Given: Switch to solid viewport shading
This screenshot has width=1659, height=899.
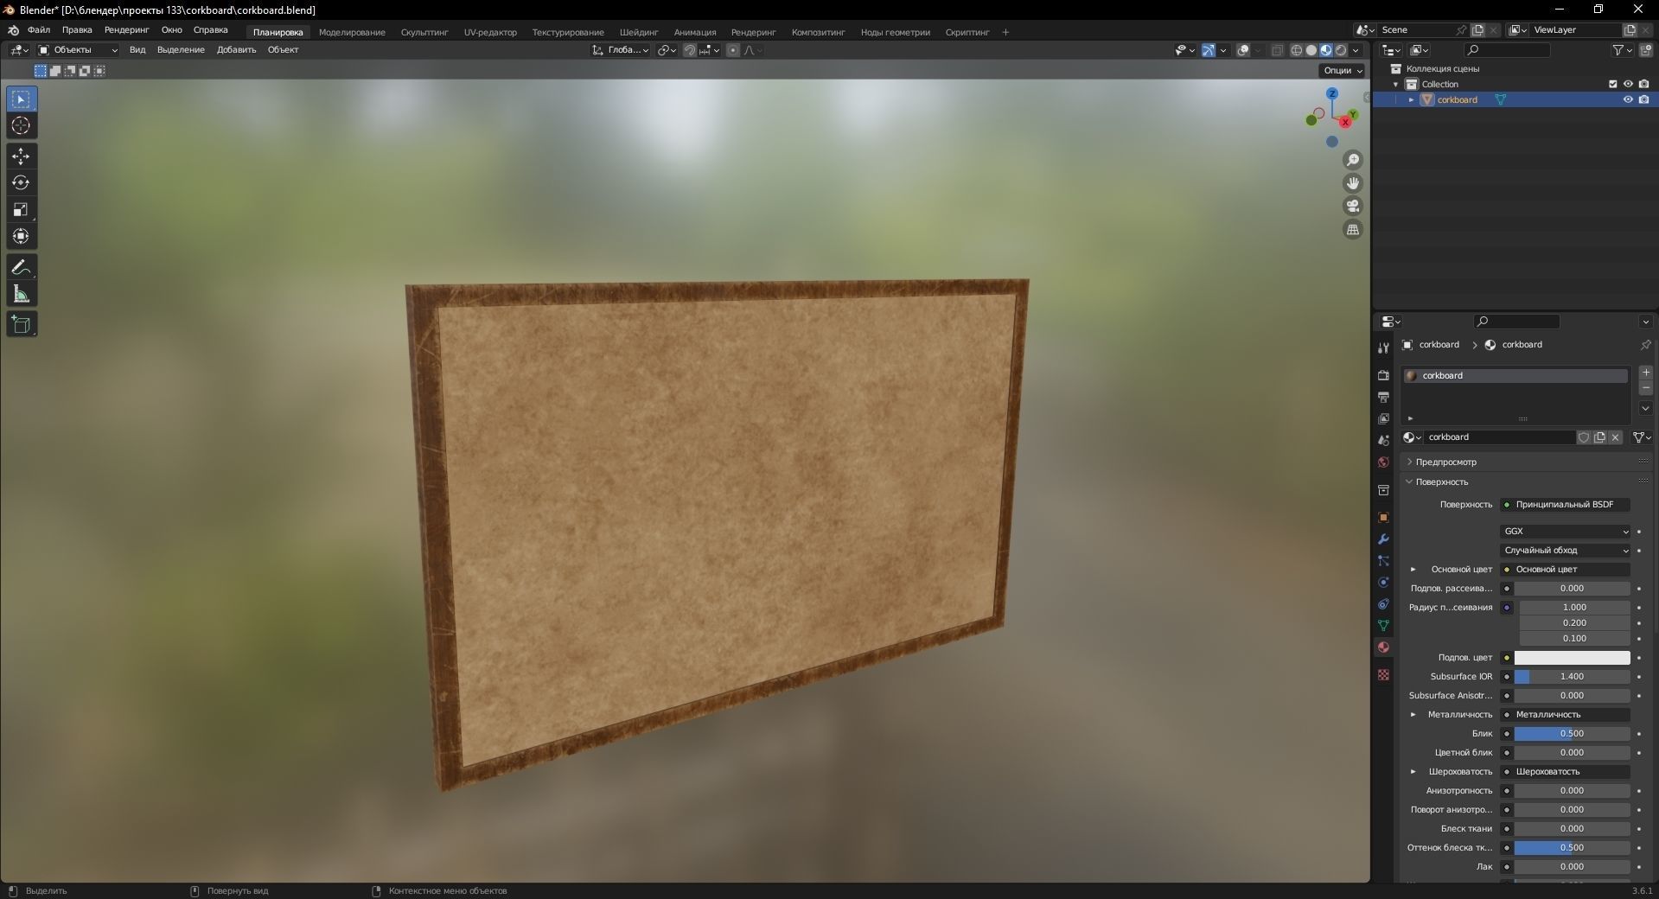Looking at the screenshot, I should [1311, 50].
